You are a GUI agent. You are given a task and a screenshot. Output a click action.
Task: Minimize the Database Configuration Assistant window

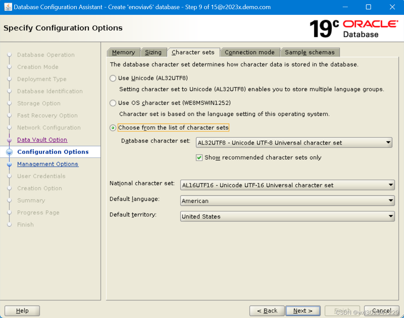tap(345, 7)
